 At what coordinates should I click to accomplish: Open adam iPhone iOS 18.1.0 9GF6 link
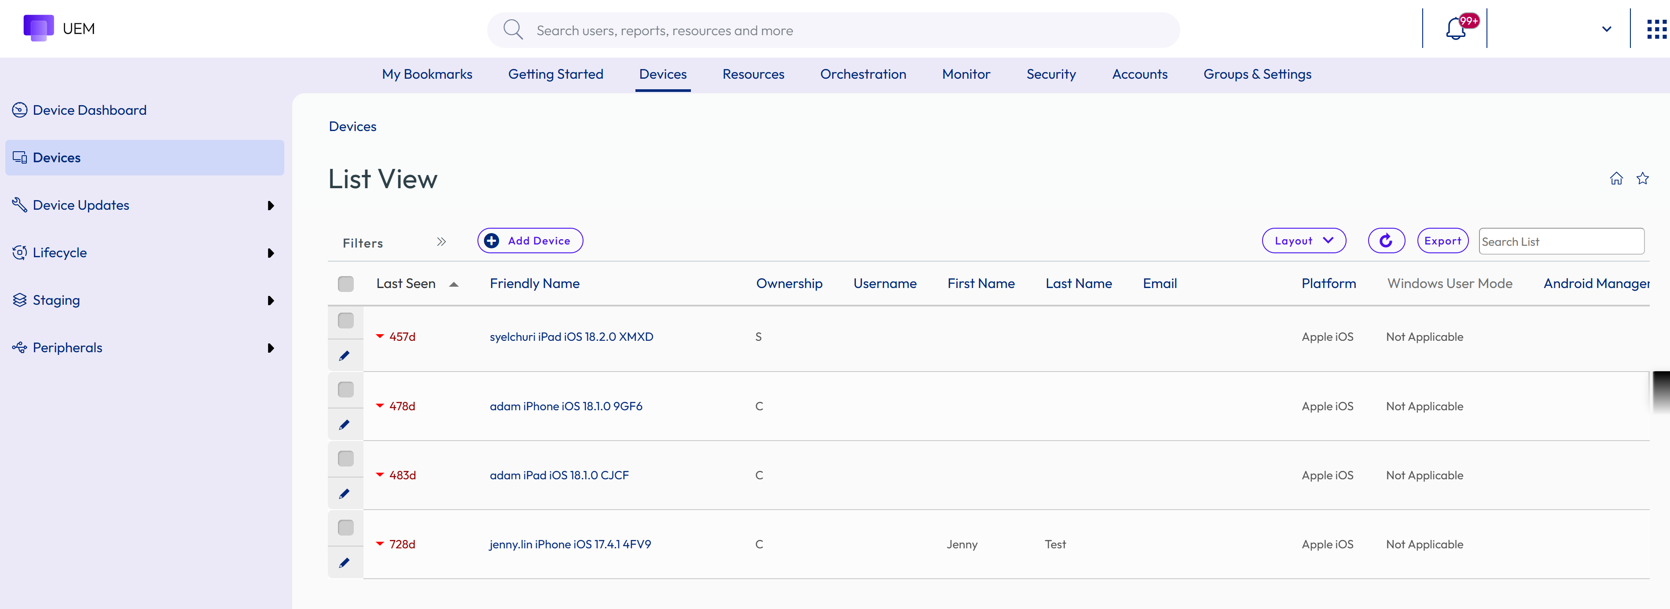[566, 405]
